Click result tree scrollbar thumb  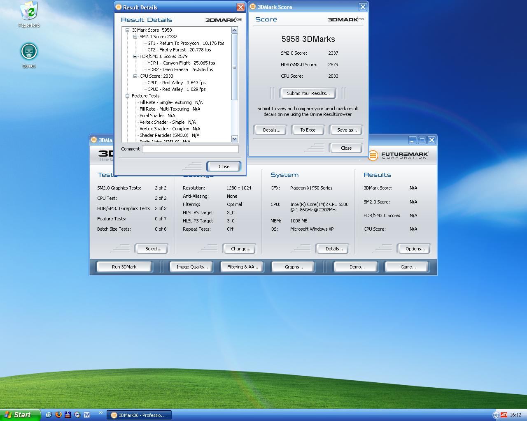point(235,67)
